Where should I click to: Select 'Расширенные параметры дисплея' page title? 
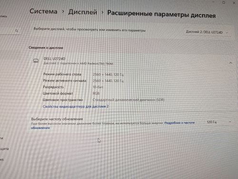(x=161, y=14)
